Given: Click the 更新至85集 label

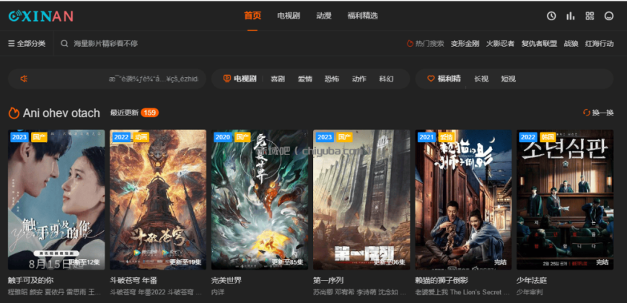Looking at the screenshot, I should point(288,263).
